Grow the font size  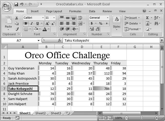(x=47, y=23)
